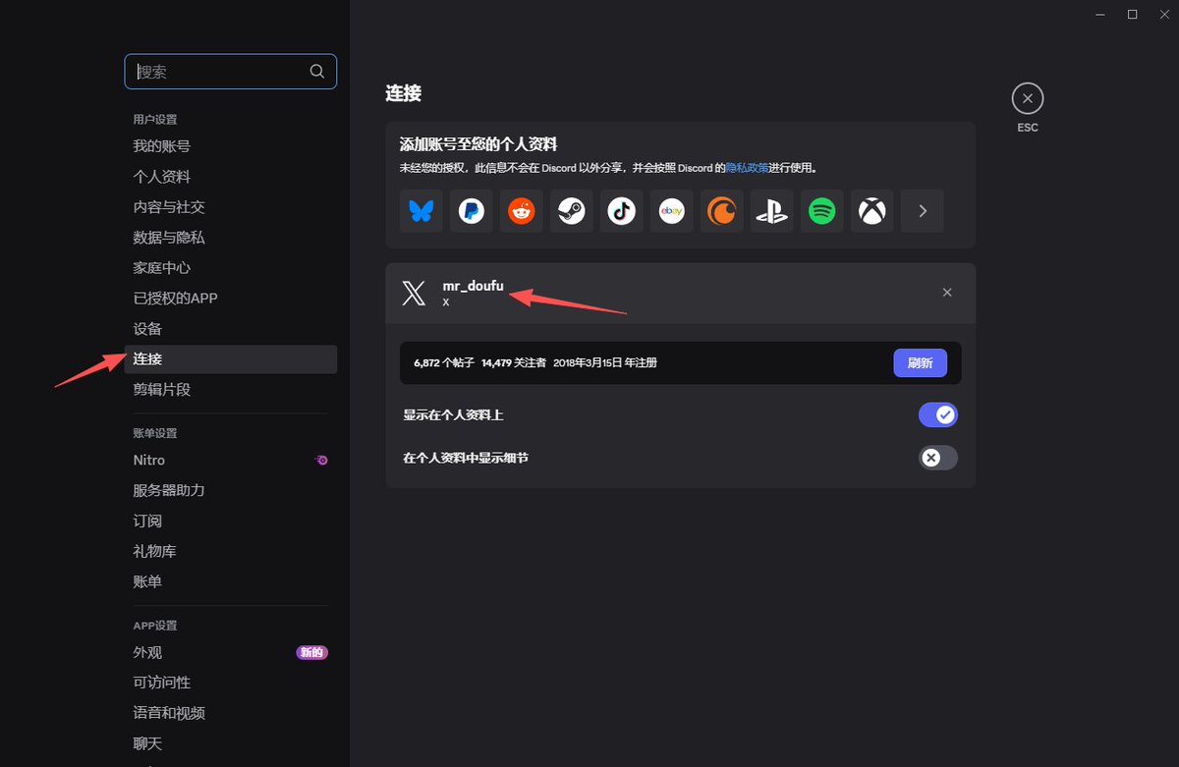
Task: Open 外观 settings
Action: tap(231, 652)
